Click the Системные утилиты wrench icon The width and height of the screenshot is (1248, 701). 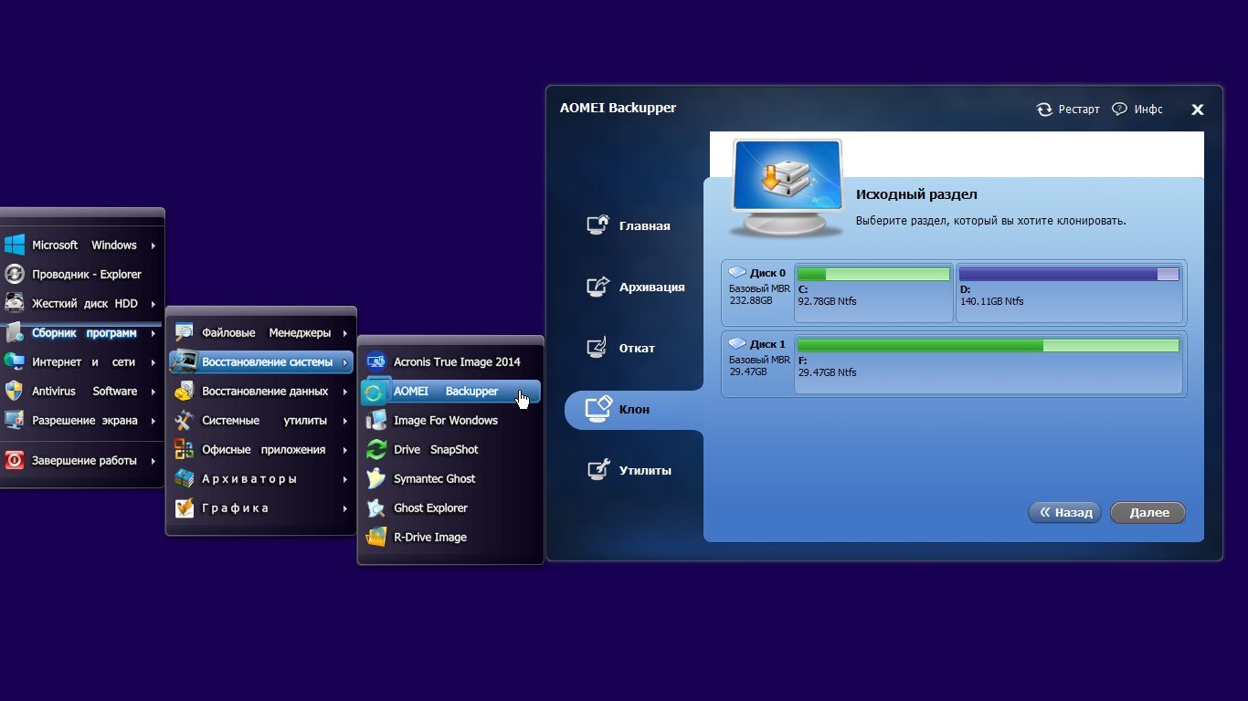[x=185, y=420]
